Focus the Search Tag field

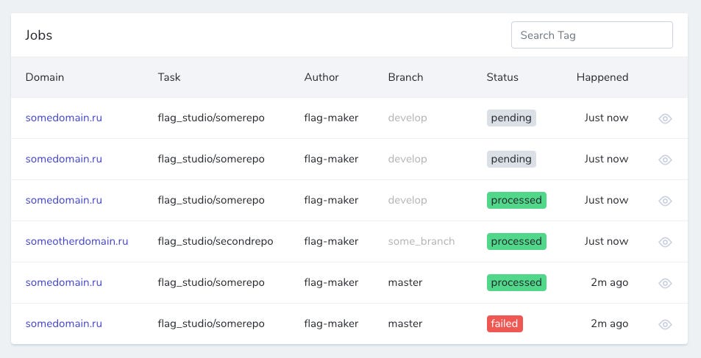[x=592, y=35]
